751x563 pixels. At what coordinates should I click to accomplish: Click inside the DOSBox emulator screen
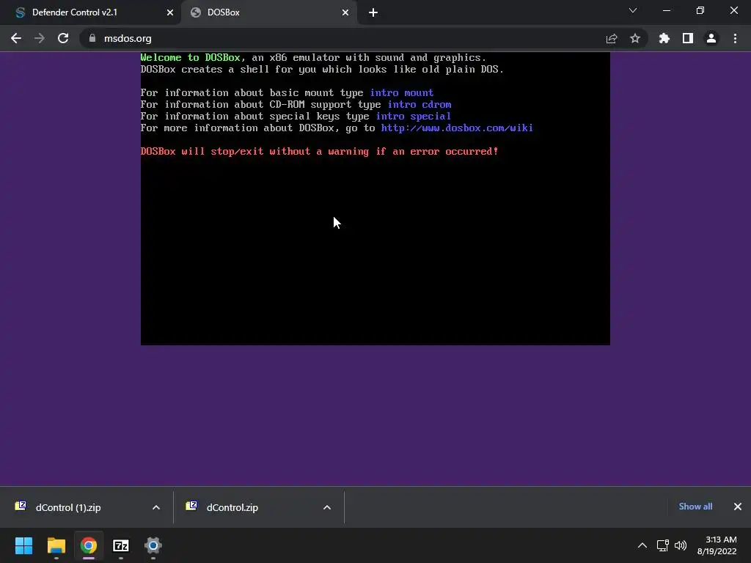click(375, 198)
